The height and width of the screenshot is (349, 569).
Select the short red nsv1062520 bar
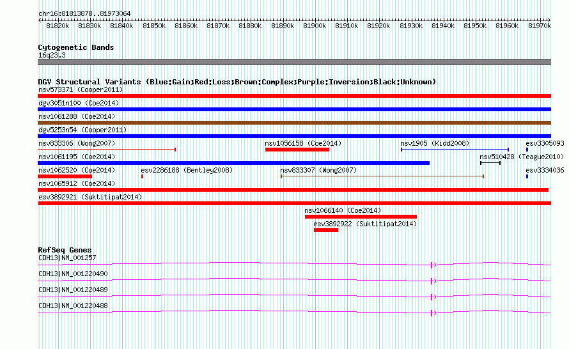click(x=65, y=176)
